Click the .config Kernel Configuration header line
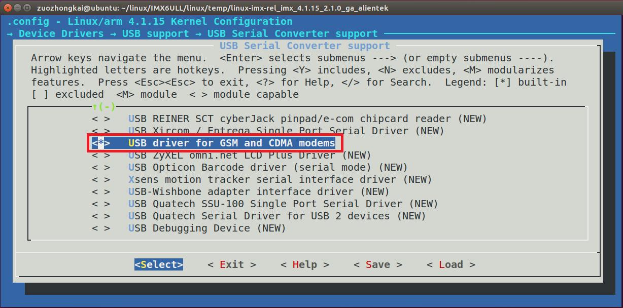 coord(150,21)
